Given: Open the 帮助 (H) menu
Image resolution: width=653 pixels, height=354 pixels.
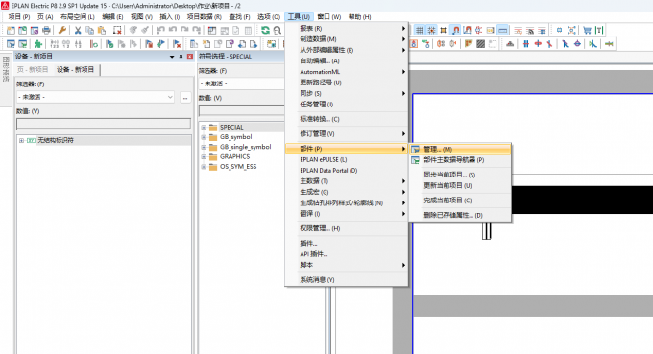Looking at the screenshot, I should point(359,16).
